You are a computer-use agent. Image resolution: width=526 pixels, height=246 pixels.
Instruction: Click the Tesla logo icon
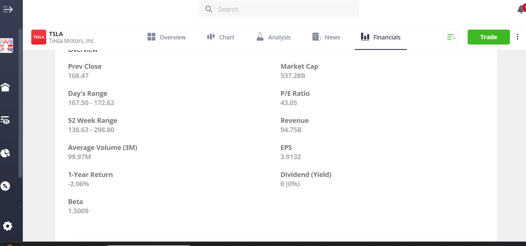[39, 37]
